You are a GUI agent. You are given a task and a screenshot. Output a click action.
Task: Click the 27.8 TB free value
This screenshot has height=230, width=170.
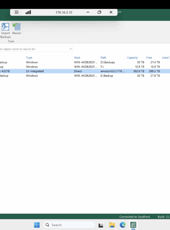(x=155, y=76)
